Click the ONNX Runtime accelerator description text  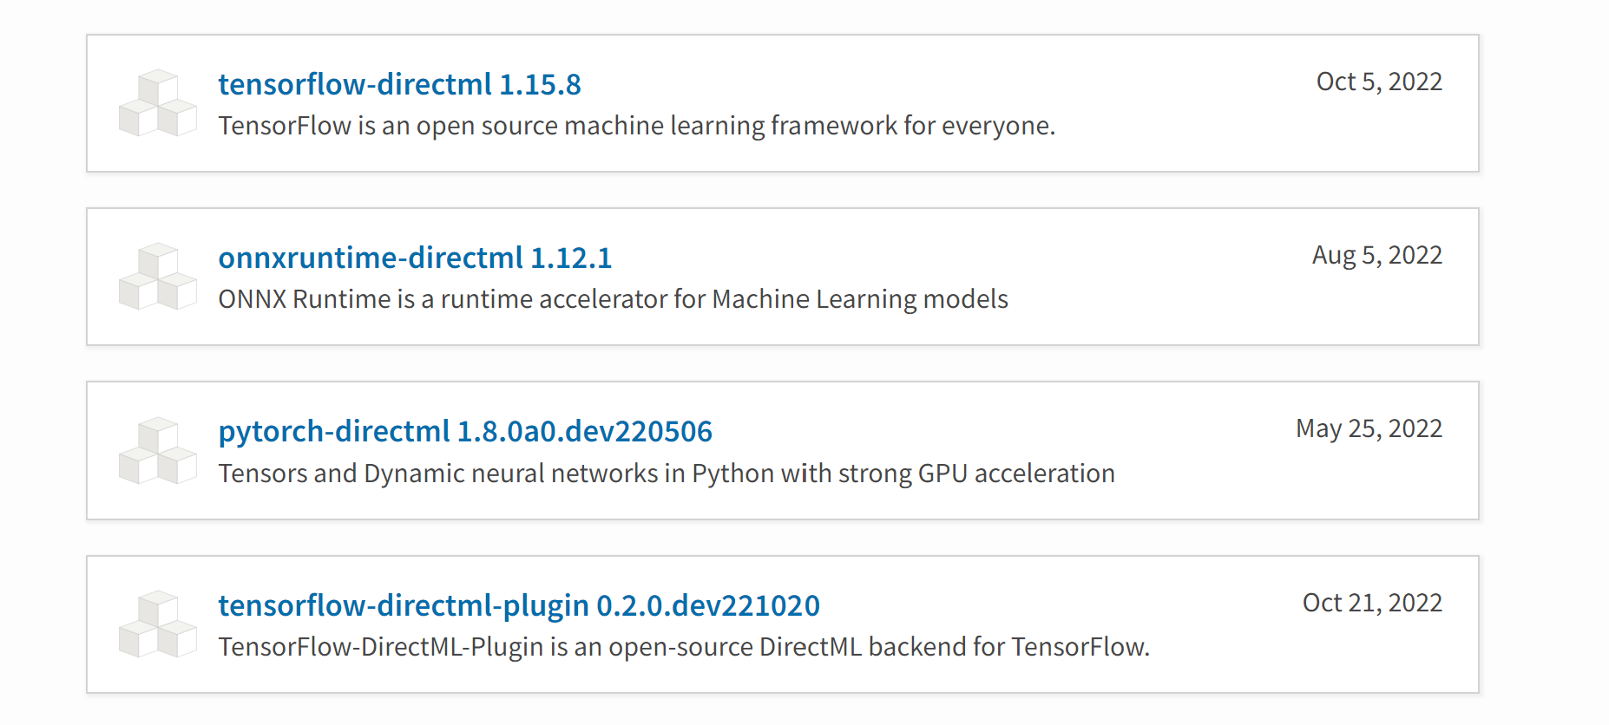(613, 299)
